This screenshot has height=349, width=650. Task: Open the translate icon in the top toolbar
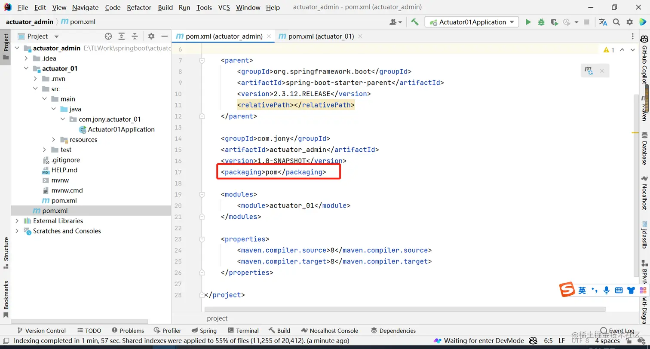(x=603, y=22)
